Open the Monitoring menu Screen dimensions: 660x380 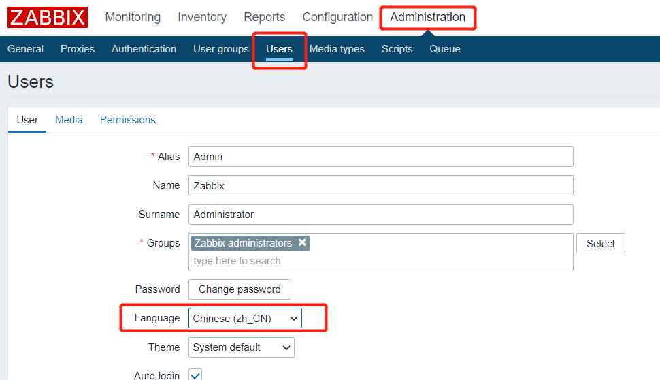(x=133, y=17)
